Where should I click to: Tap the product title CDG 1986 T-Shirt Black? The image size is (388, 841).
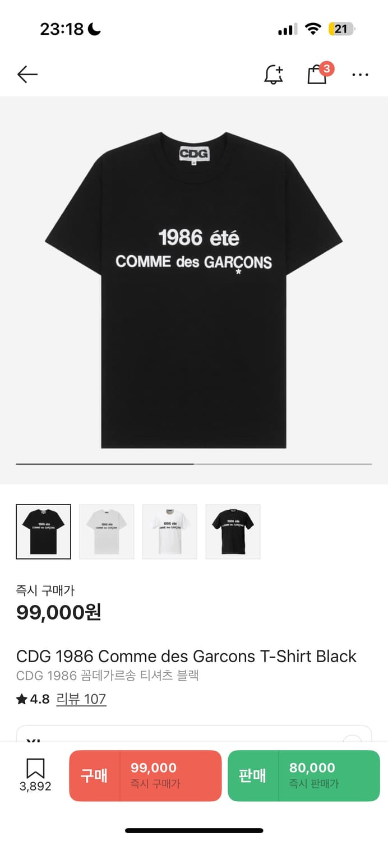186,656
